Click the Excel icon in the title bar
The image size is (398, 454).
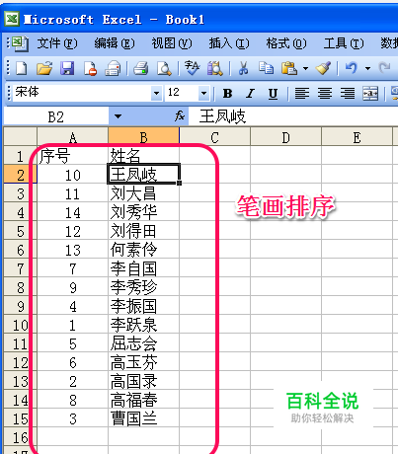pyautogui.click(x=12, y=19)
